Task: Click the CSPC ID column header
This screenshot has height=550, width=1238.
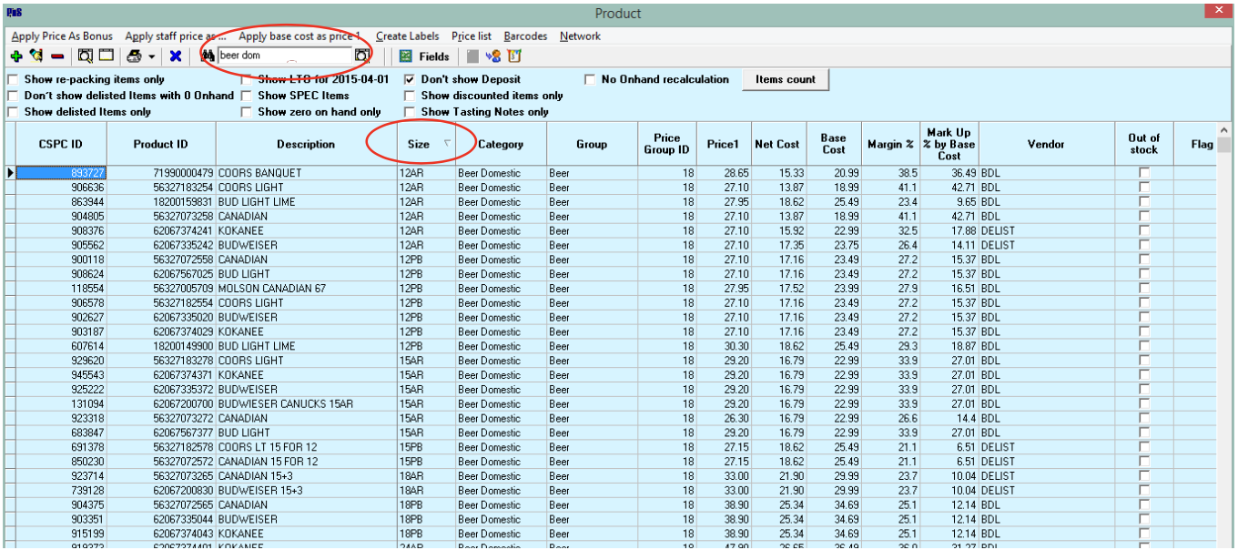Action: pyautogui.click(x=61, y=144)
